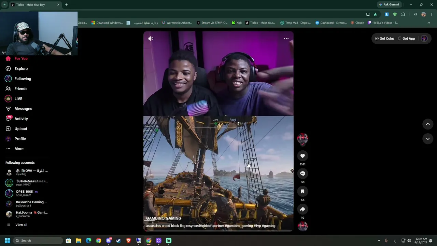This screenshot has height=246, width=437.
Task: Go to the previous video with up chevron
Action: [x=428, y=124]
